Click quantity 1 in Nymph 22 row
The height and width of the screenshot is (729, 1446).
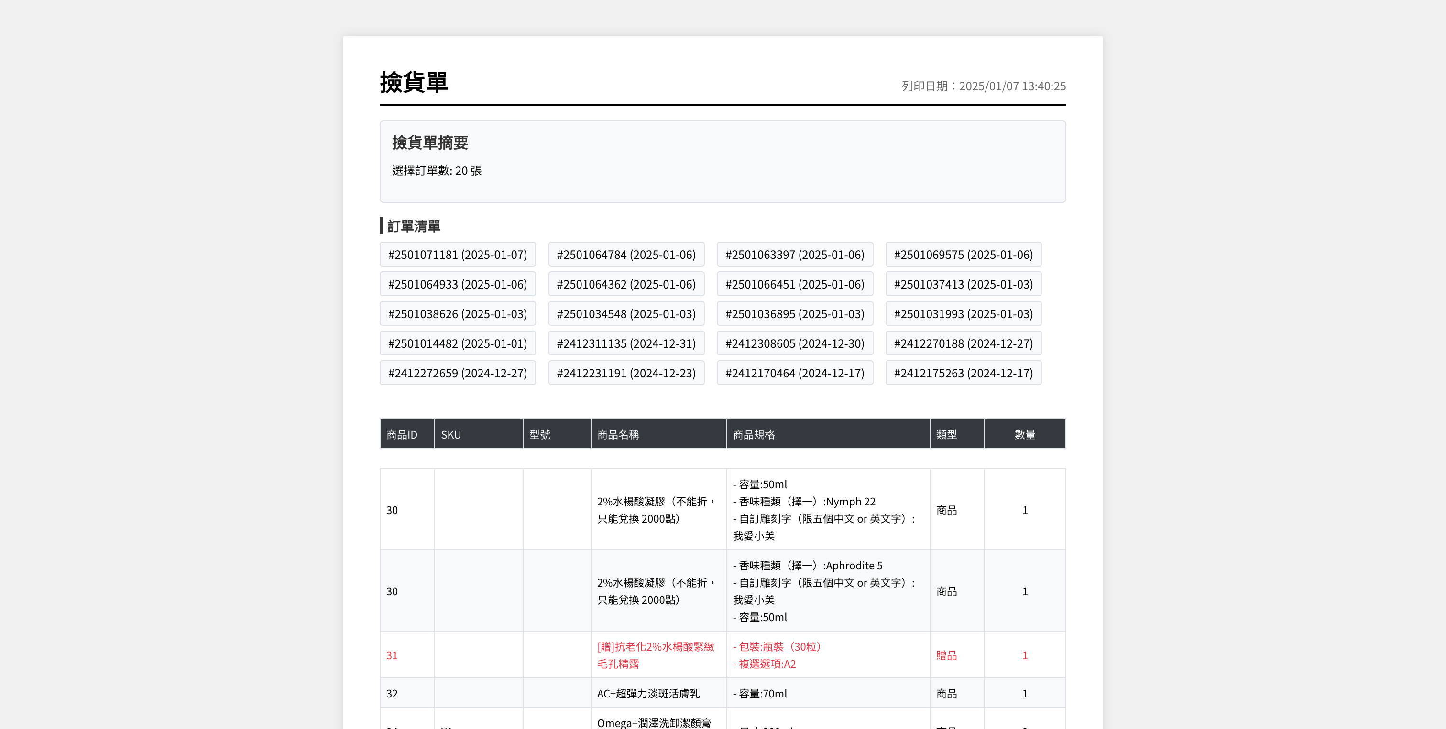(x=1025, y=510)
